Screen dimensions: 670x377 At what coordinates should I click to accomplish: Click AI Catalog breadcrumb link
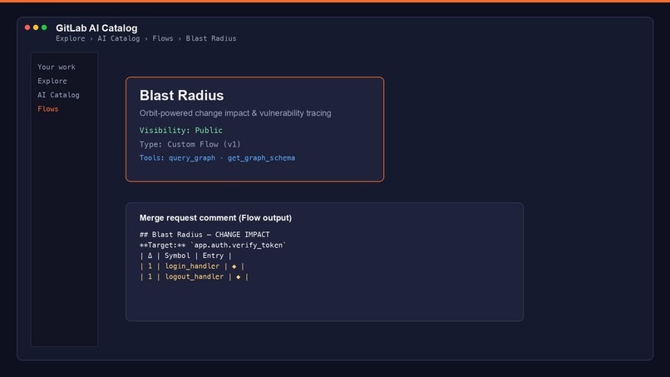[118, 38]
